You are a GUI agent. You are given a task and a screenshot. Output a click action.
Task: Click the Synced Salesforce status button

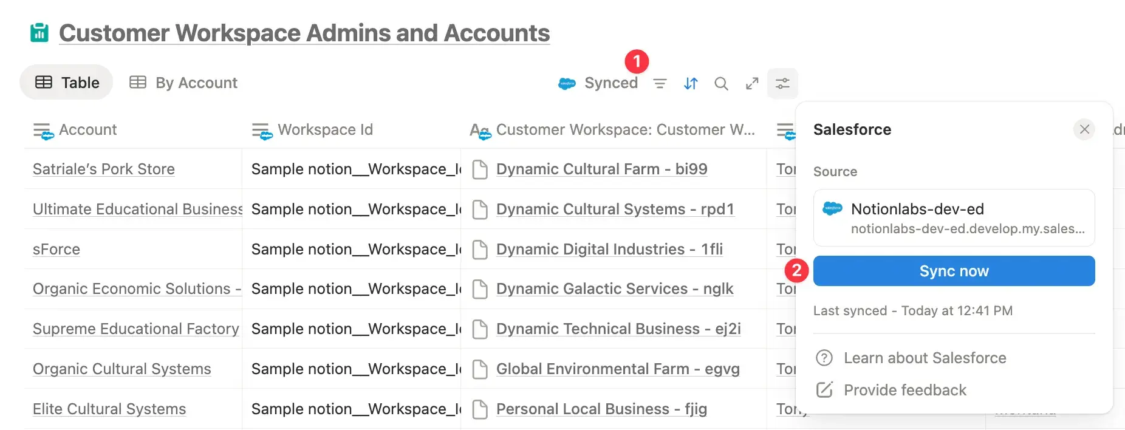point(598,83)
